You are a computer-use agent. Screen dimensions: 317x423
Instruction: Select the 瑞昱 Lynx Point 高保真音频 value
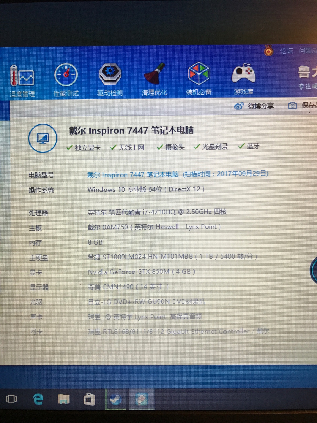[145, 317]
